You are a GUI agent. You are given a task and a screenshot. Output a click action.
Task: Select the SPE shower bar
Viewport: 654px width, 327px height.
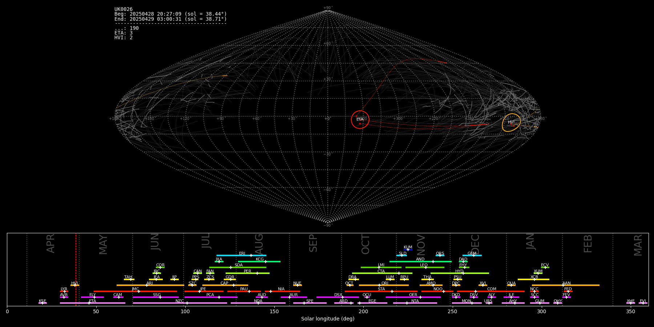coord(310,303)
